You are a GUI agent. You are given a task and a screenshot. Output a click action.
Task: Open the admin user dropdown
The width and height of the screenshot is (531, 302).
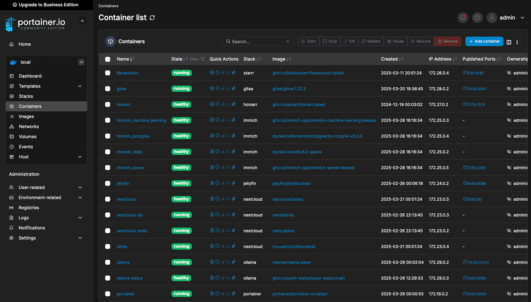522,18
